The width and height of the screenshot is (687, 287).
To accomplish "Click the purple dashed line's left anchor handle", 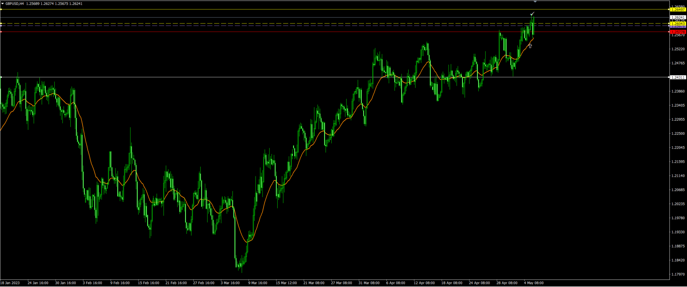I will tap(1, 26).
